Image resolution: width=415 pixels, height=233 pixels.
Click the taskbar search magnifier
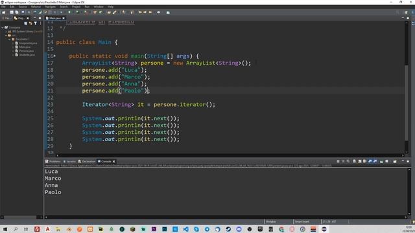[16, 229]
